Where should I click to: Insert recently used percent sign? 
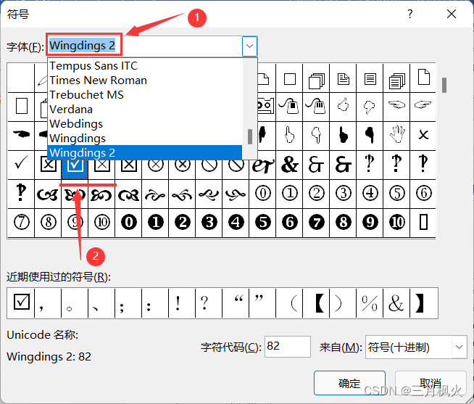tap(370, 302)
